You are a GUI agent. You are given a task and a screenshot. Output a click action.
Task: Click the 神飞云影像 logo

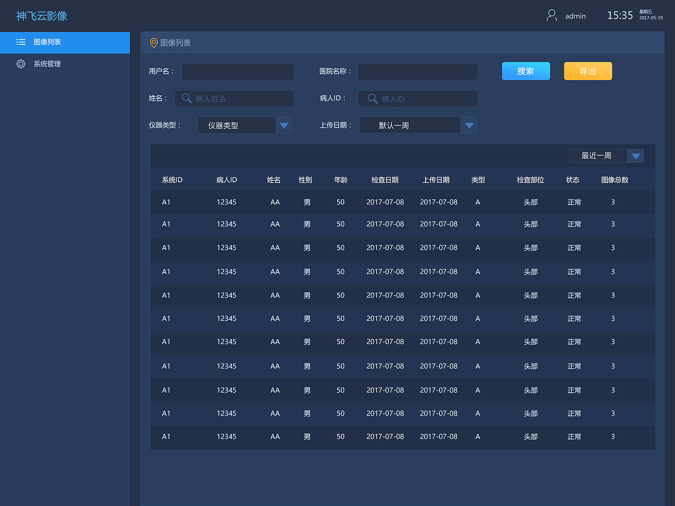tap(42, 16)
